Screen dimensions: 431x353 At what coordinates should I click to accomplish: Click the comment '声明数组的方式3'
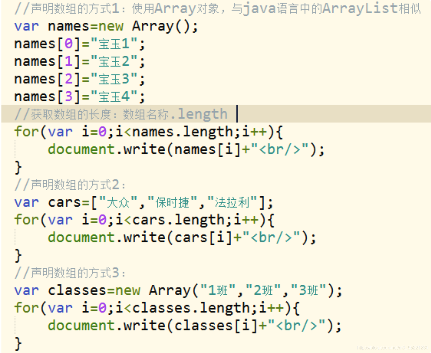point(70,273)
